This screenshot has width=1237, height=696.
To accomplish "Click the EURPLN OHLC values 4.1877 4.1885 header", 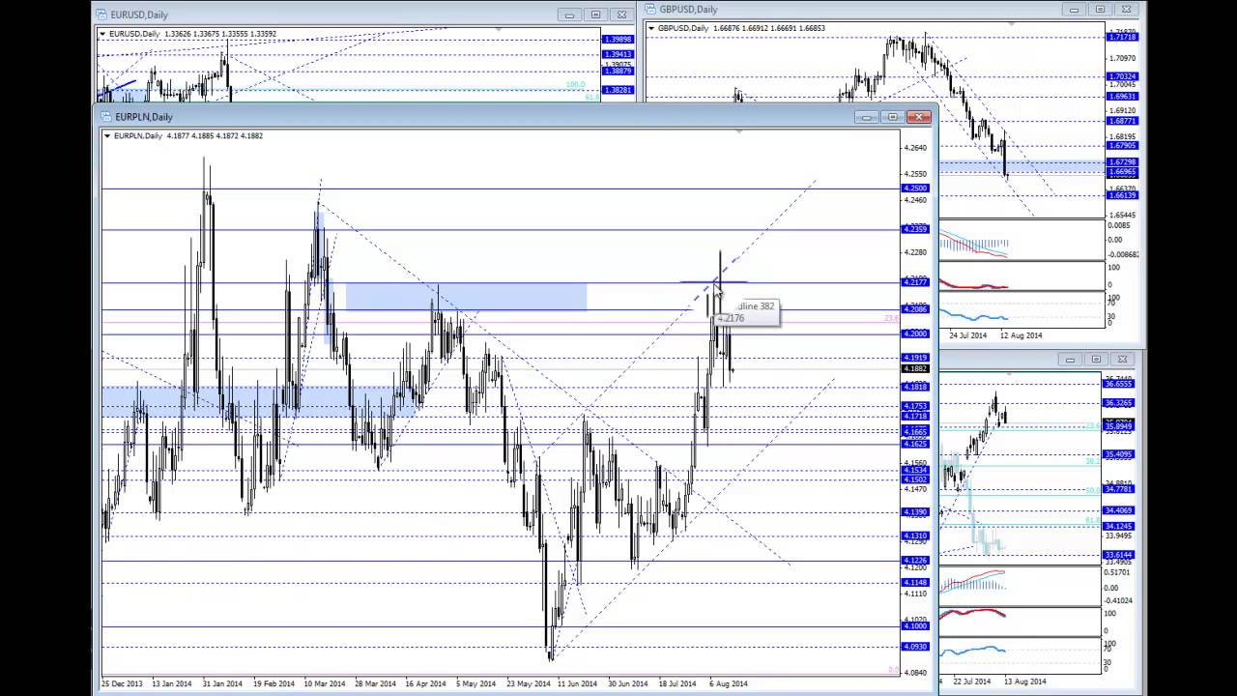I will 215,136.
